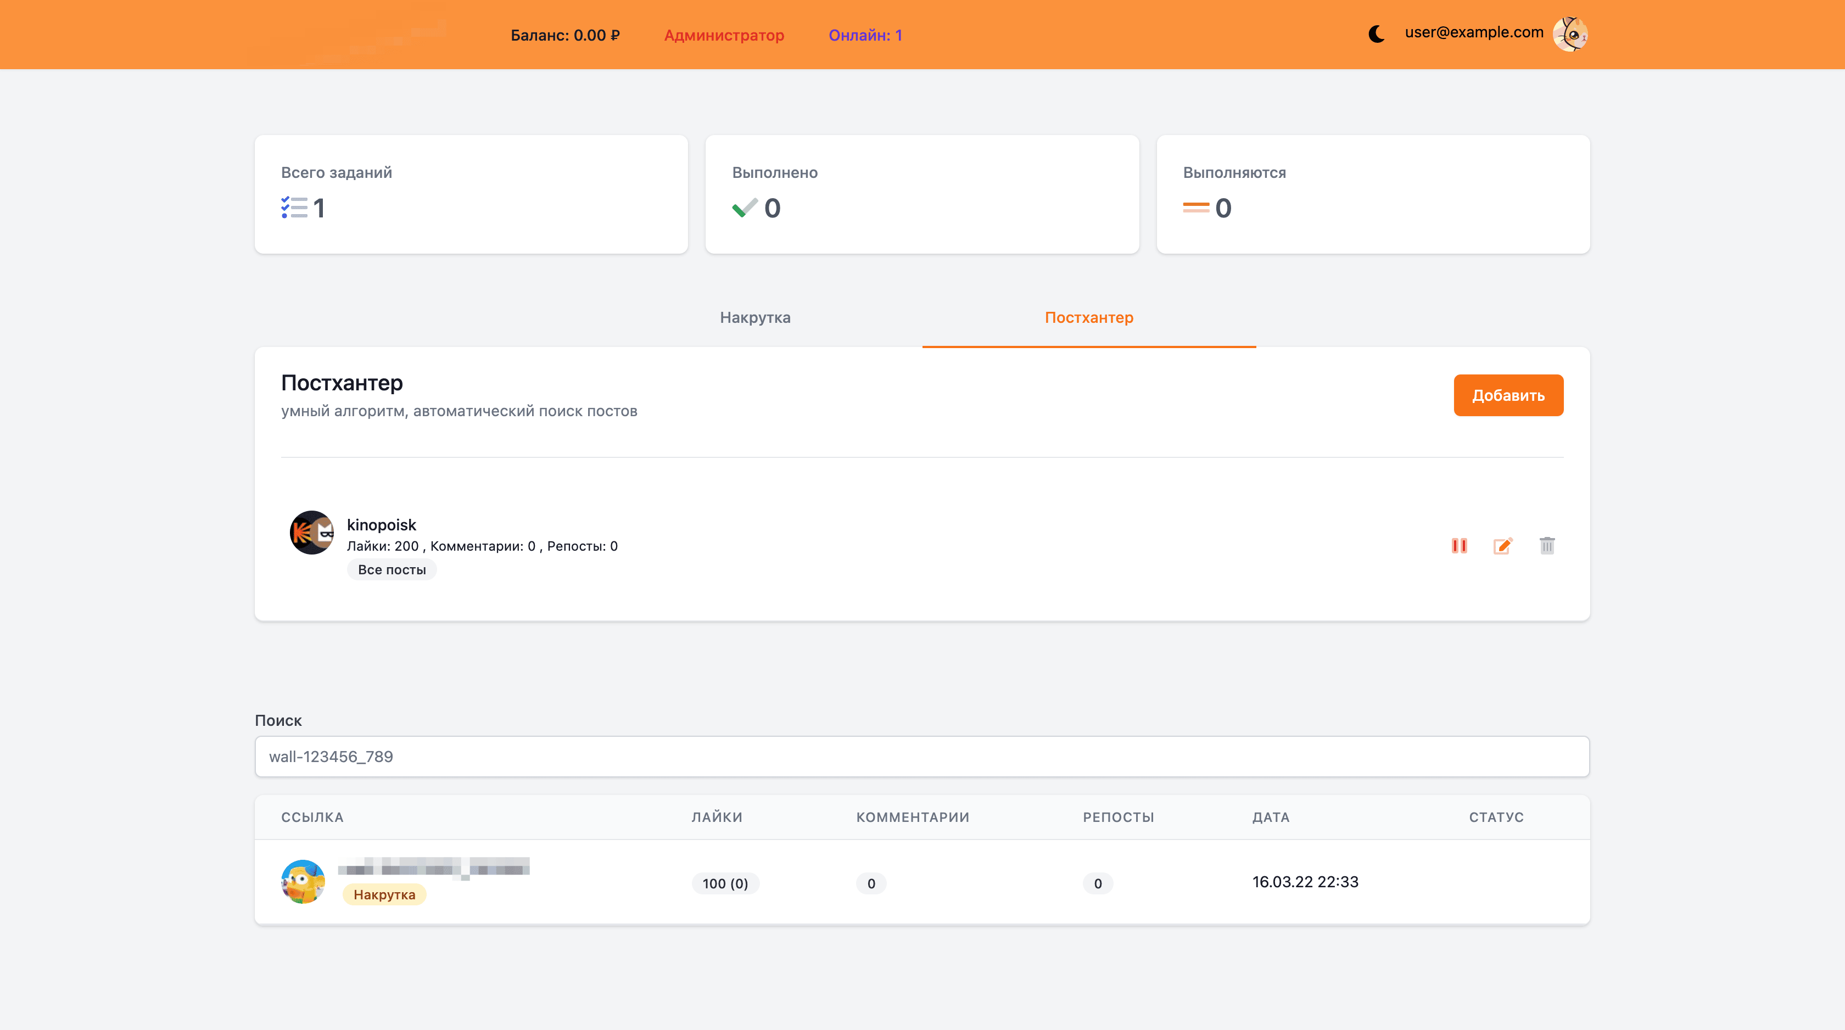
Task: Click the Накрутка badge in table row
Action: [x=384, y=894]
